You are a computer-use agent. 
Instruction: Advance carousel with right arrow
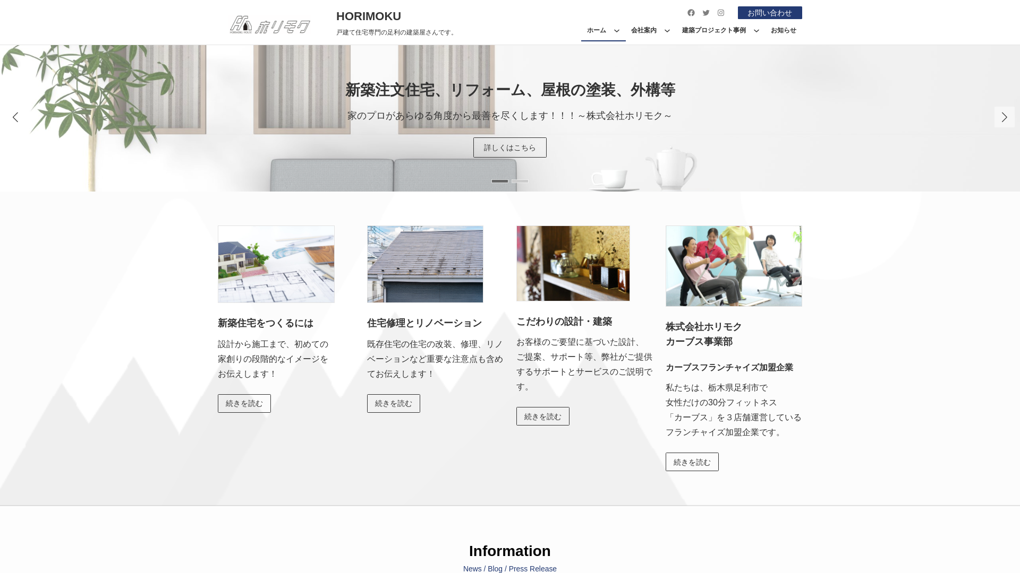pos(1004,117)
